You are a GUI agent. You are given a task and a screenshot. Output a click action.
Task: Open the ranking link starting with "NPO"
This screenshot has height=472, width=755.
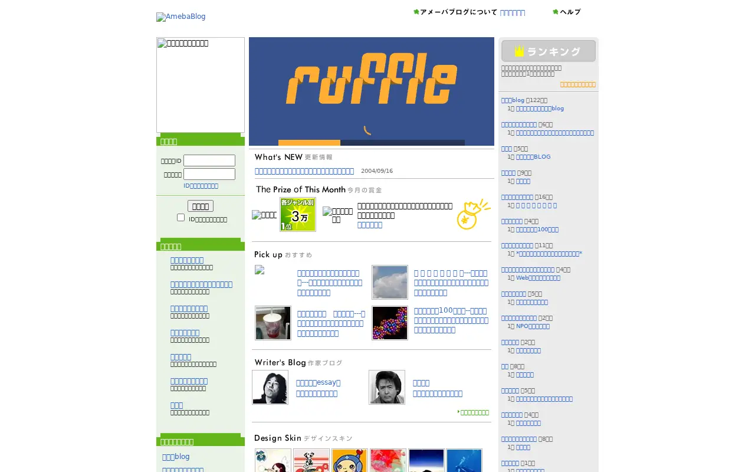tap(533, 326)
